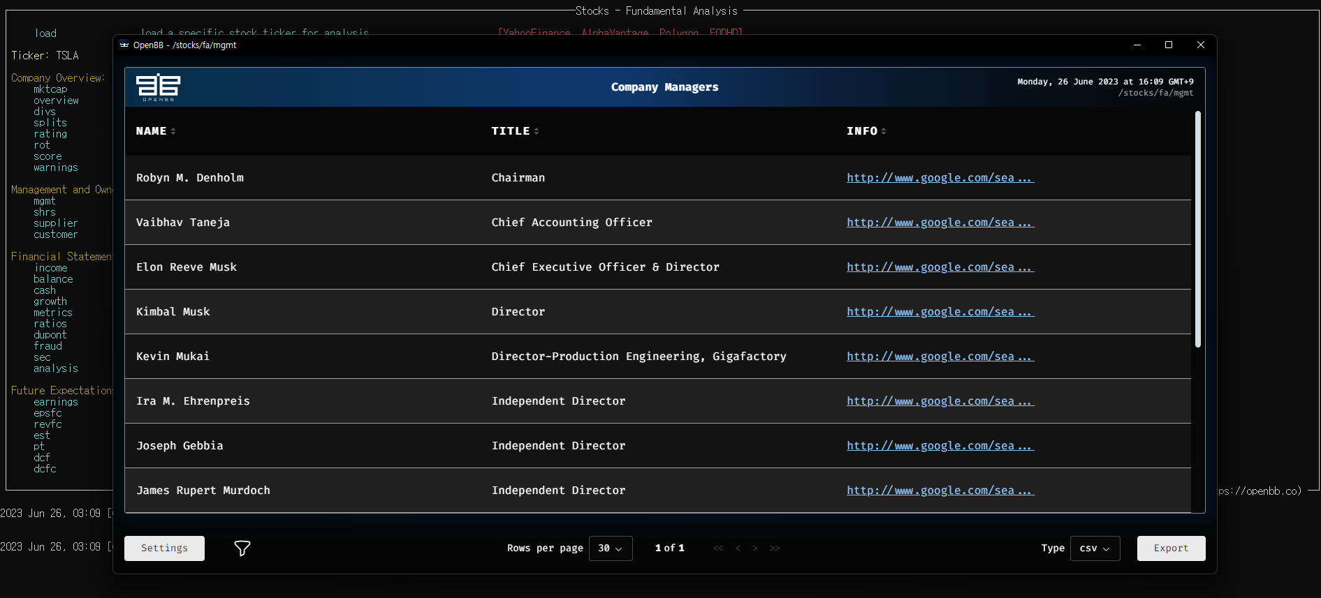
Task: Open Kimbal Musk's info link
Action: [940, 312]
